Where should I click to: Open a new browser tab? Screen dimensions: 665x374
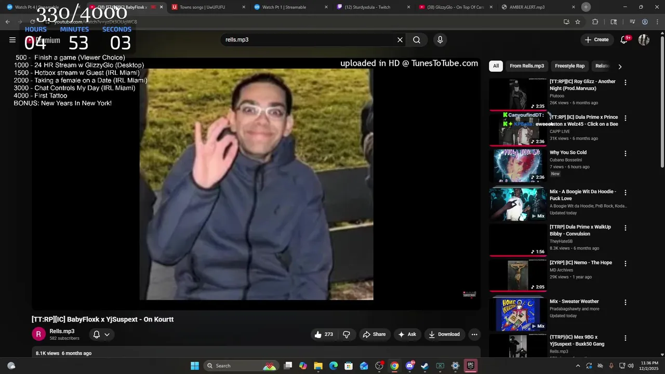[x=586, y=7]
